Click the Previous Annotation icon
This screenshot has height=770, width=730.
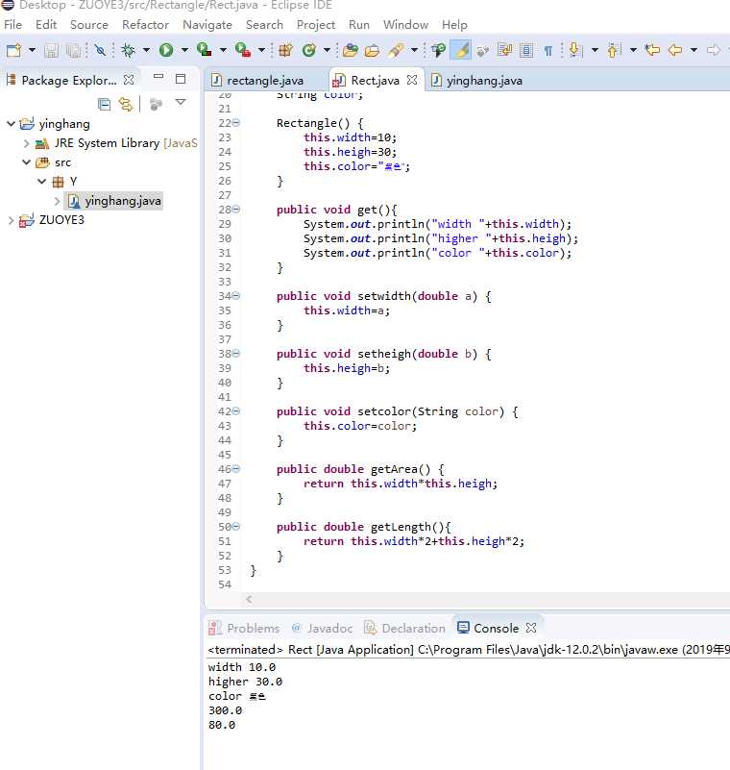click(614, 50)
